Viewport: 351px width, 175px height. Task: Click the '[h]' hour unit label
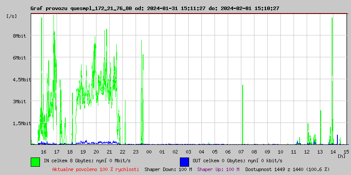click(341, 156)
